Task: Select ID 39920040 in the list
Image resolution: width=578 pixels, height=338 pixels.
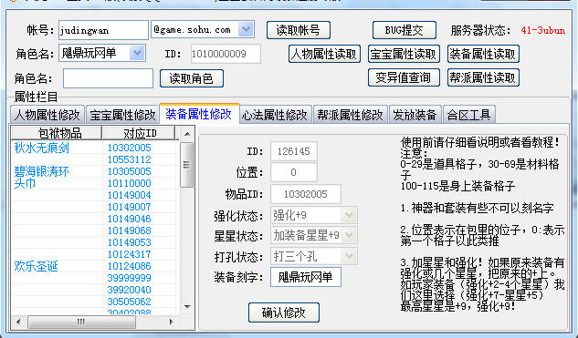Action: tap(130, 290)
